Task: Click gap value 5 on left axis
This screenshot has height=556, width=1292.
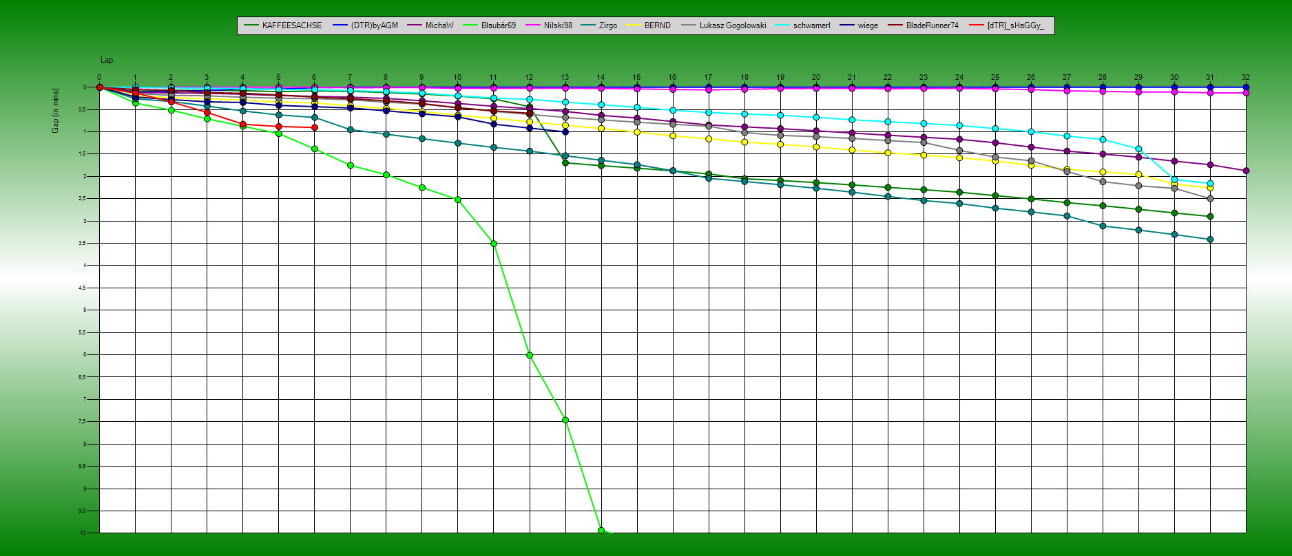Action: (85, 310)
